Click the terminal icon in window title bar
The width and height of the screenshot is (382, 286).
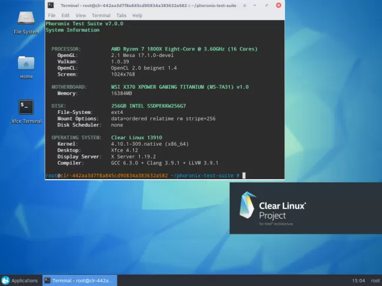tap(51, 5)
